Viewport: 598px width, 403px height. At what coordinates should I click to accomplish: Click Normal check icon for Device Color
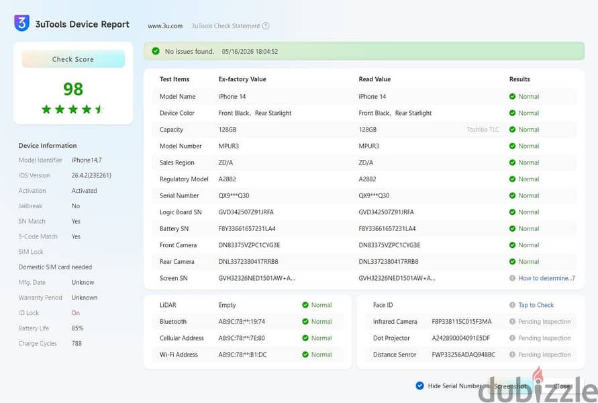[x=512, y=113]
